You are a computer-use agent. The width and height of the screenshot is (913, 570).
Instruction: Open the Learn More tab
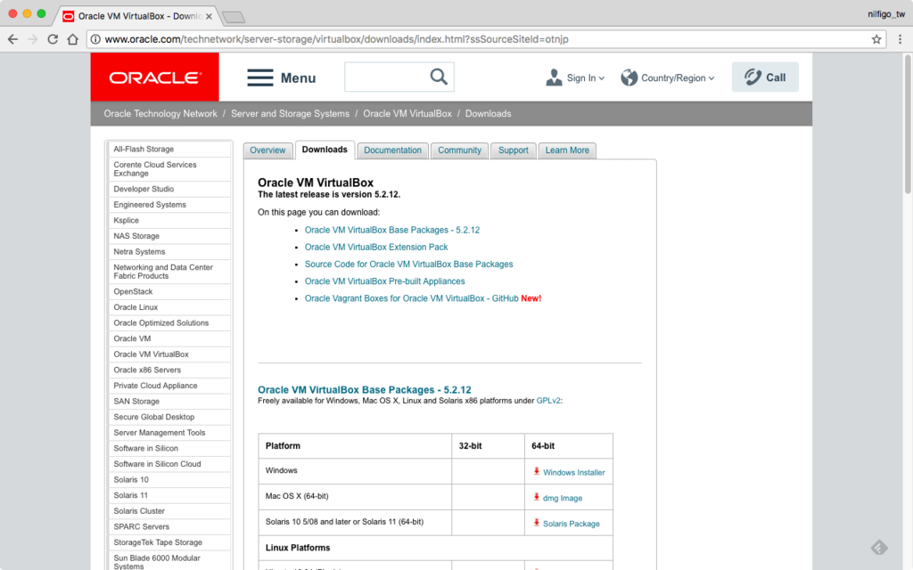(567, 150)
